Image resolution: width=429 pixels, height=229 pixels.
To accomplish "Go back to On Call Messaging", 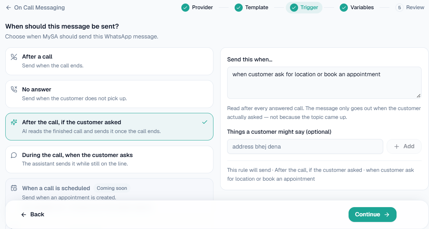I will tap(35, 7).
